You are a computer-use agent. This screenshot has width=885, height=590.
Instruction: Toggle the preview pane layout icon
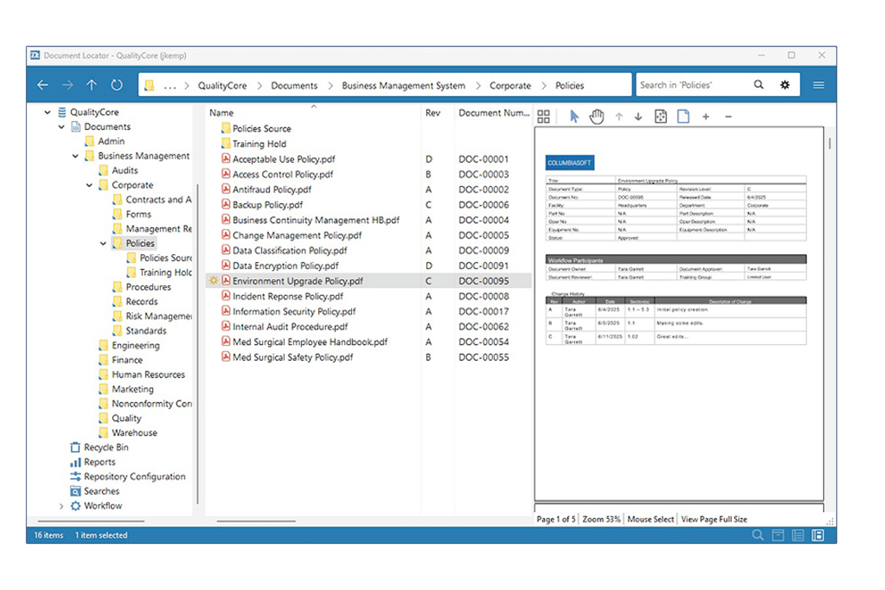tap(817, 535)
